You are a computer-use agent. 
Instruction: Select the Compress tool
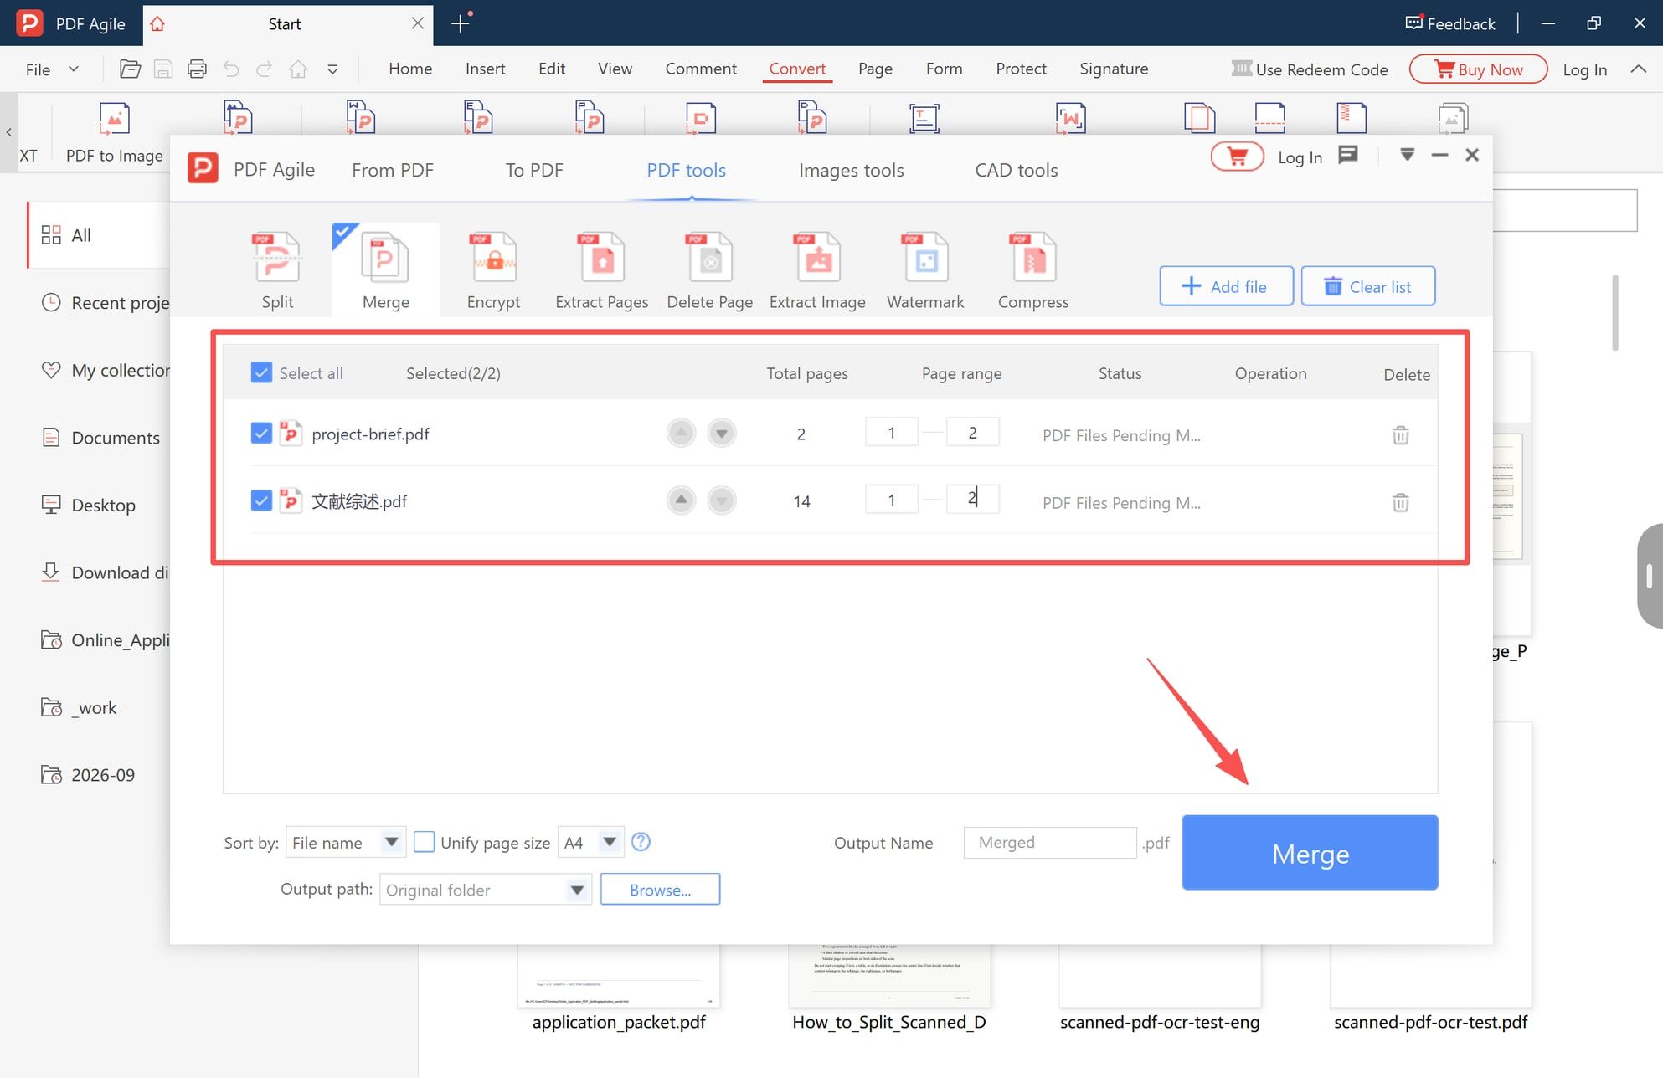pyautogui.click(x=1033, y=270)
